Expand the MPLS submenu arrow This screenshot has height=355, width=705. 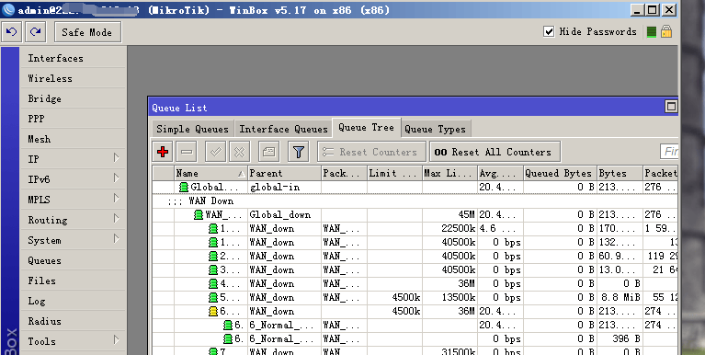pos(116,199)
